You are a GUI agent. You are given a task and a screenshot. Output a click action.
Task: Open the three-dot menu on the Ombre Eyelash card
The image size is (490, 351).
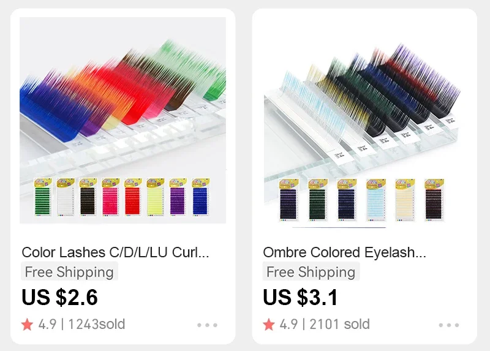[449, 325]
